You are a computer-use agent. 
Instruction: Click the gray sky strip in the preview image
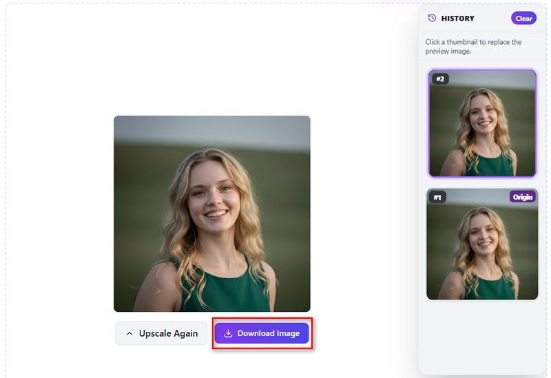tap(212, 132)
